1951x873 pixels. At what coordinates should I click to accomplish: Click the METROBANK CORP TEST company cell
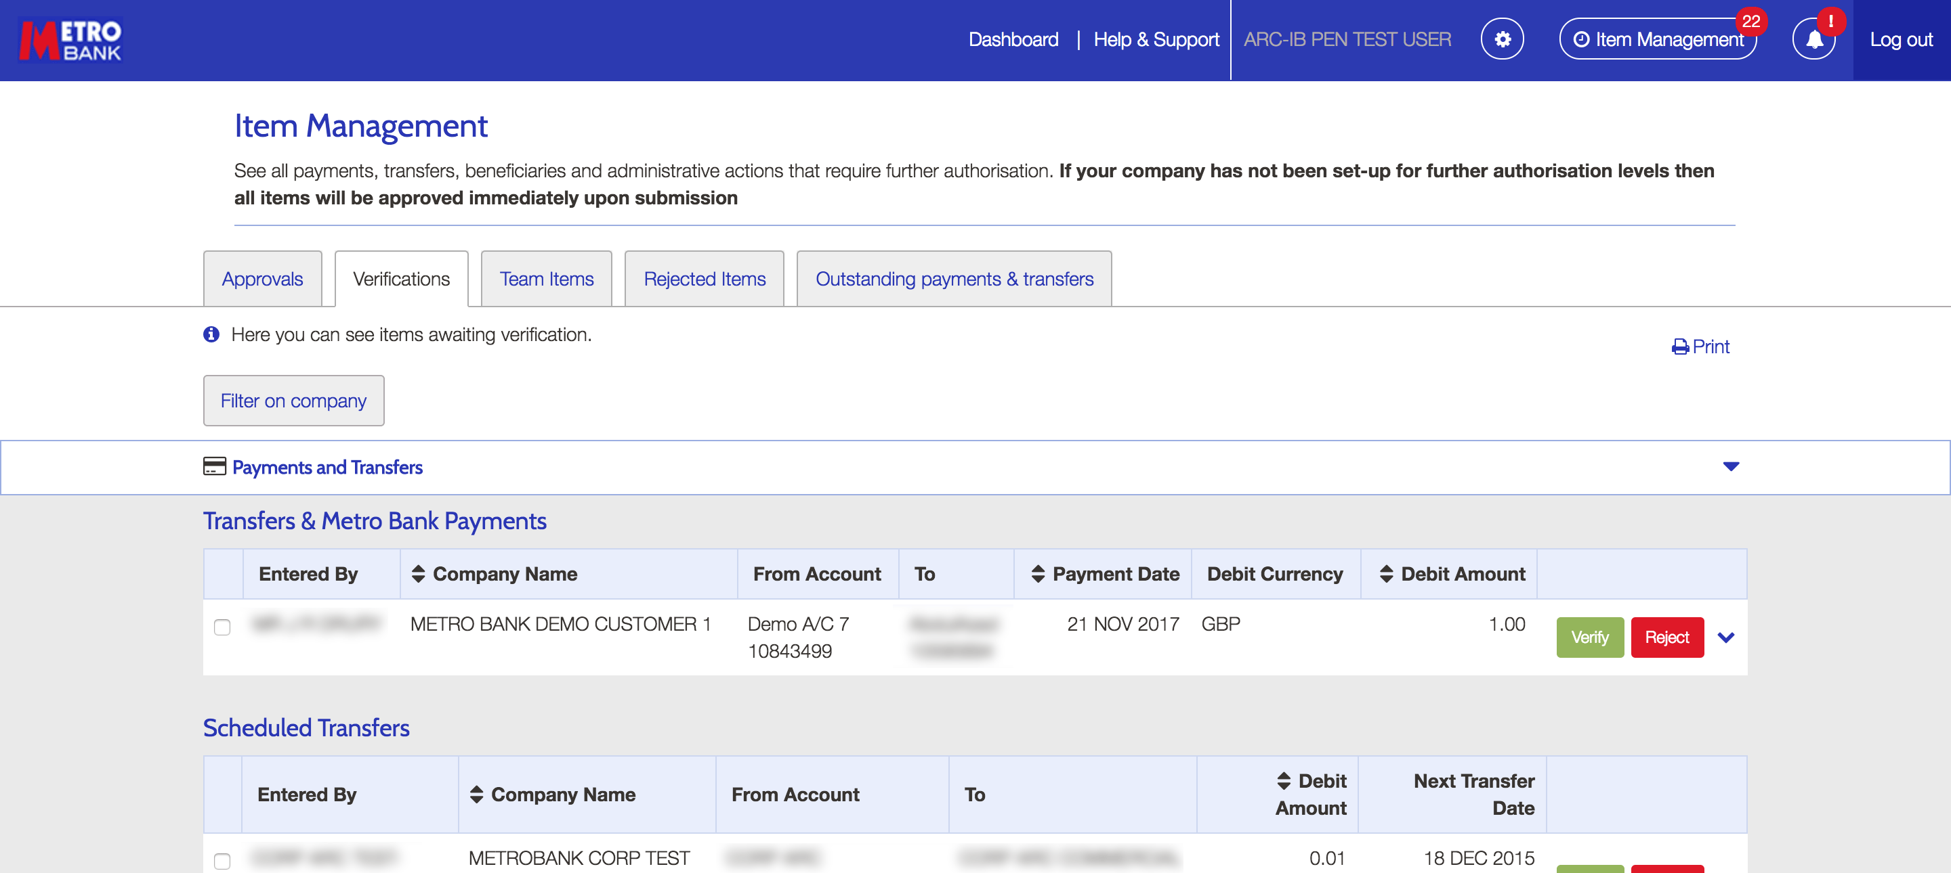pyautogui.click(x=579, y=858)
